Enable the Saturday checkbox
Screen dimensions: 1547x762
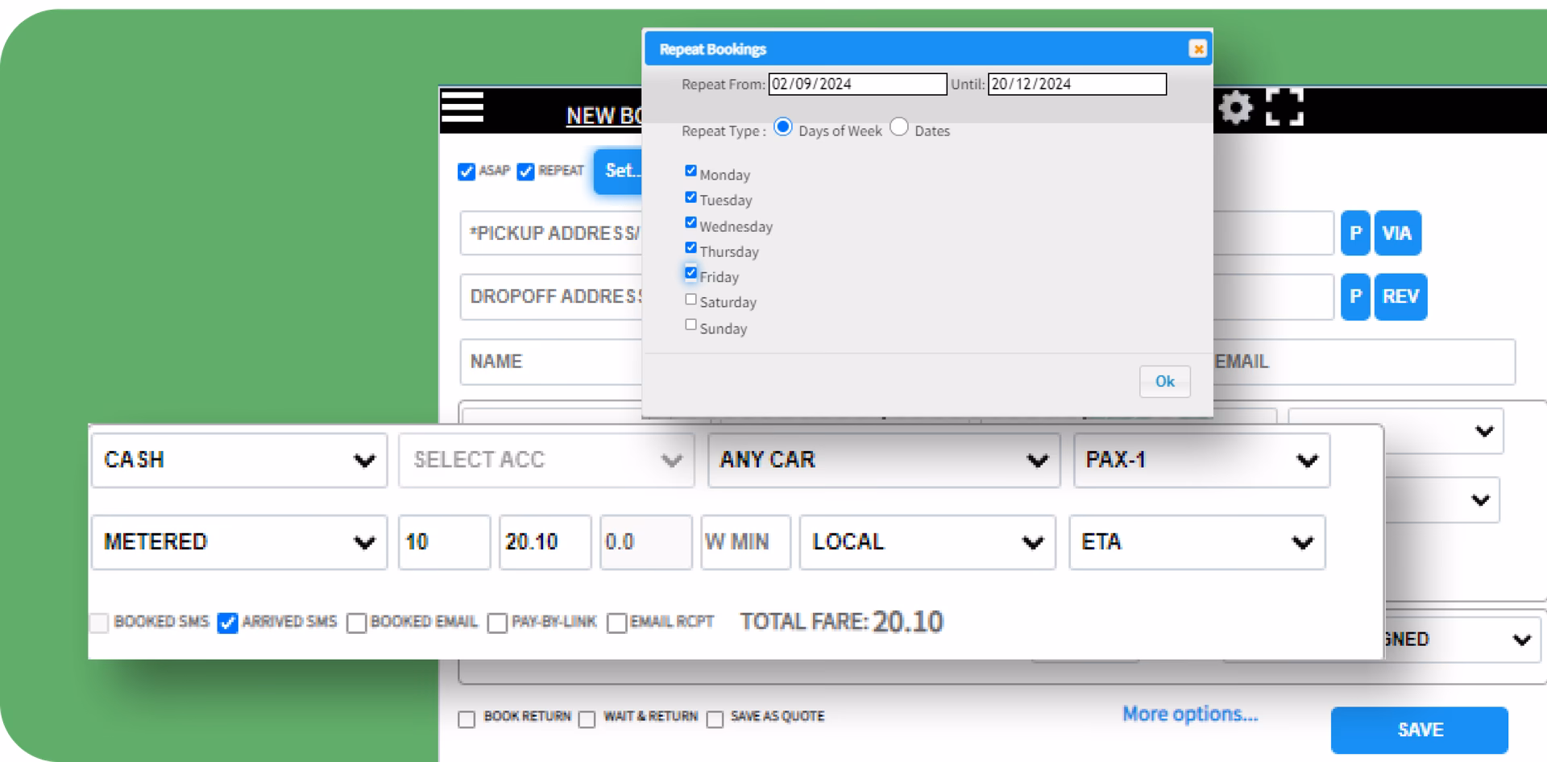[691, 300]
